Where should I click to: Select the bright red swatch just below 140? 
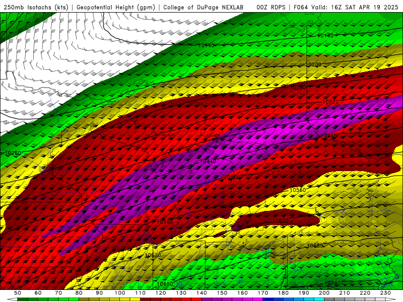point(196,299)
